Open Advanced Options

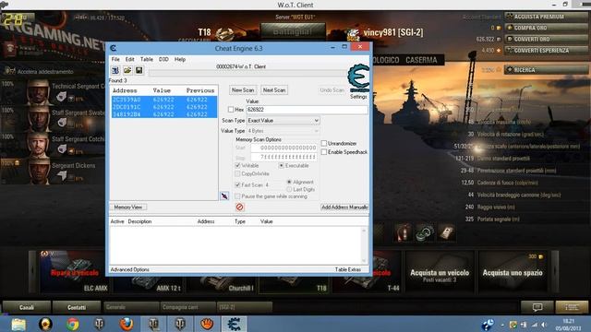(x=129, y=269)
